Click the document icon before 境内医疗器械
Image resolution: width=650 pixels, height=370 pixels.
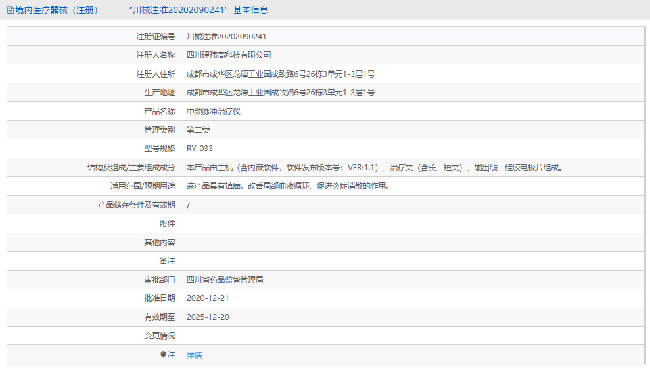tap(11, 10)
